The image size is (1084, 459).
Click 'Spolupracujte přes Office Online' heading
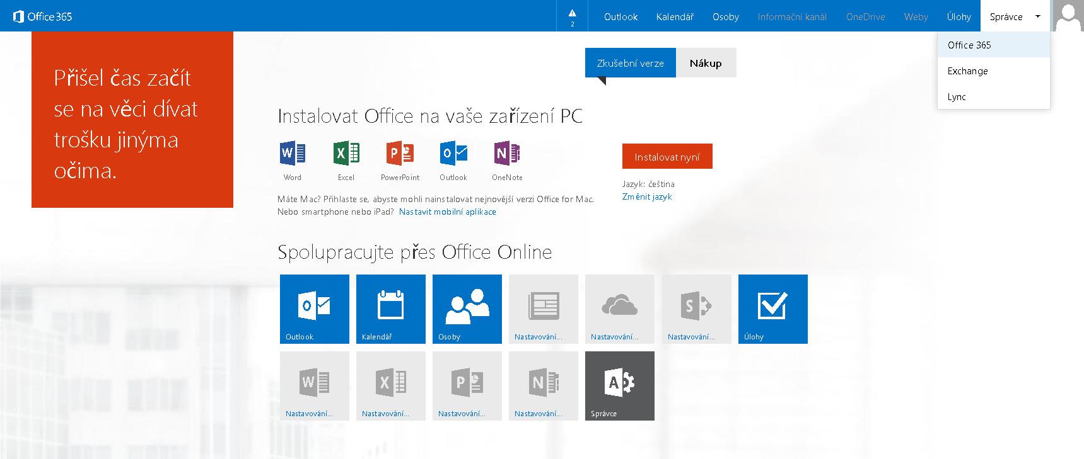click(415, 252)
